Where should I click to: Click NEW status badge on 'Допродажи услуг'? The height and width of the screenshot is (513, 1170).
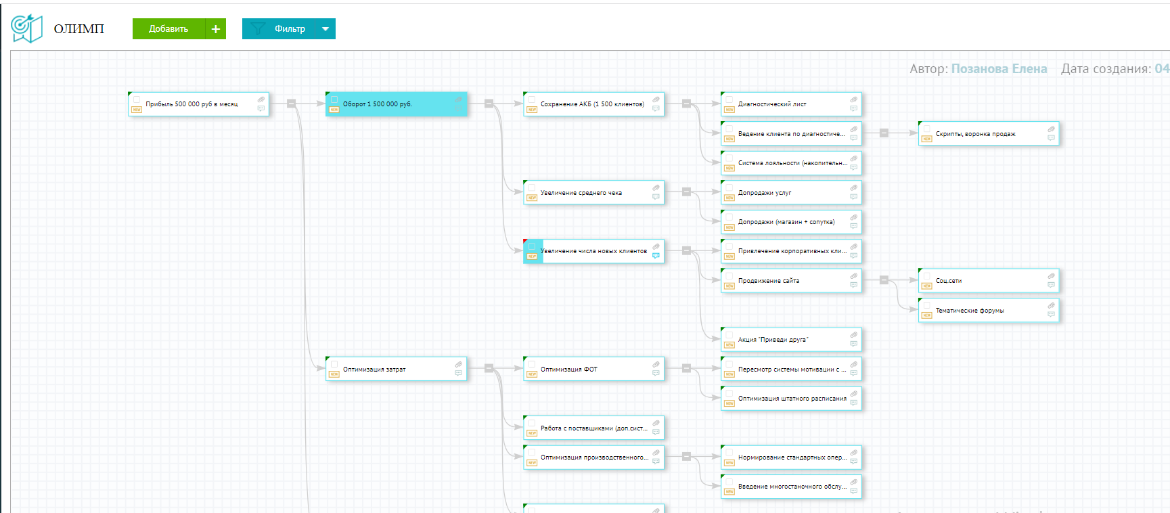pyautogui.click(x=729, y=198)
